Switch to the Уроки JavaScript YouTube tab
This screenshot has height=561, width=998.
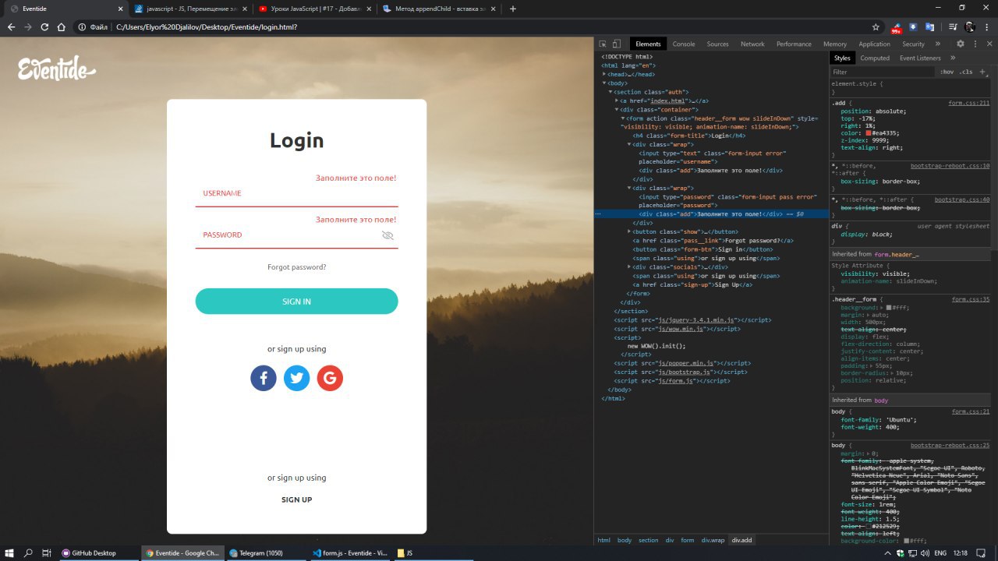point(314,9)
